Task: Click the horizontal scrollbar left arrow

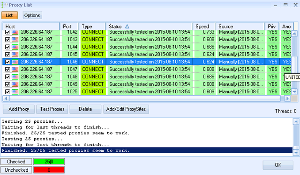Action: point(6,98)
